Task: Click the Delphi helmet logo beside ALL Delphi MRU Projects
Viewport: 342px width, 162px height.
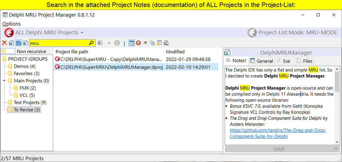Action: [x=9, y=32]
